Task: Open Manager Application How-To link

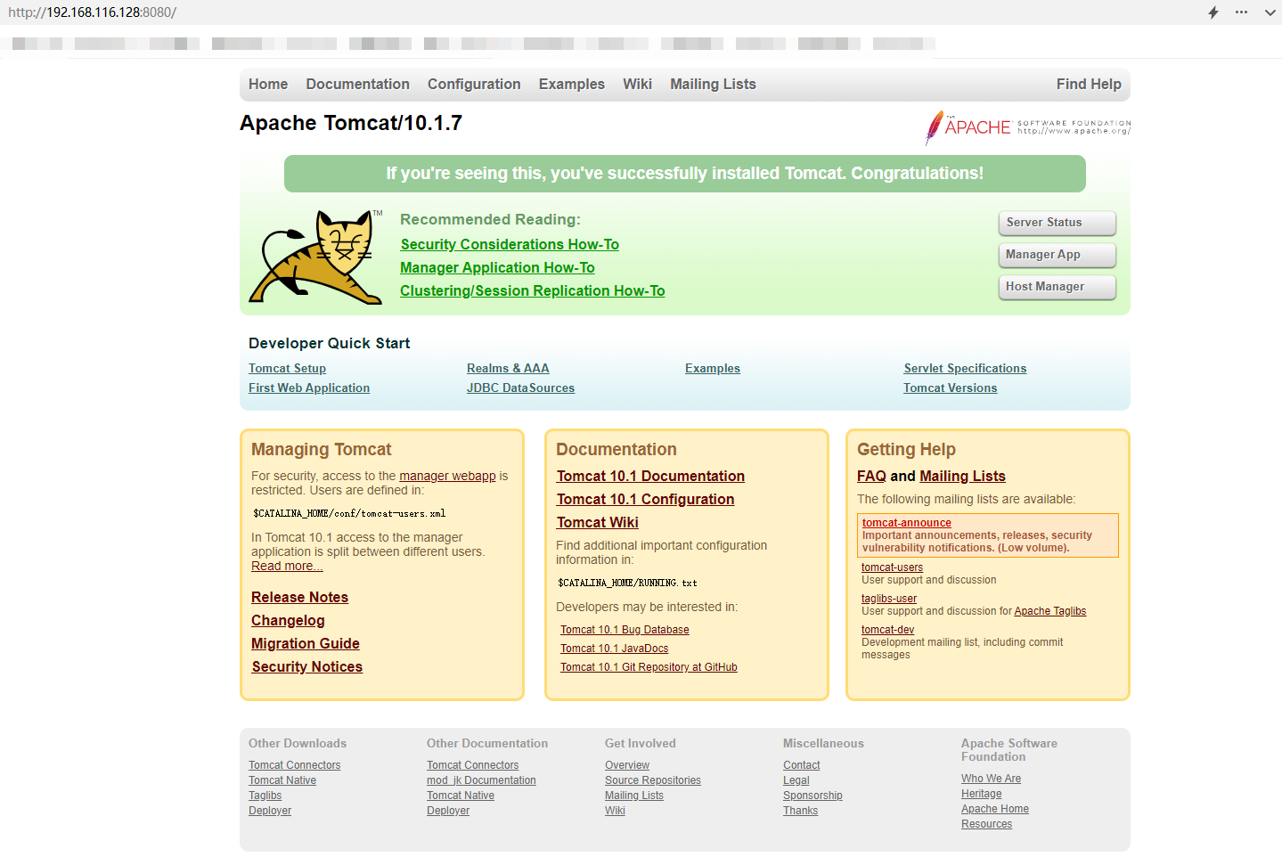Action: (497, 267)
